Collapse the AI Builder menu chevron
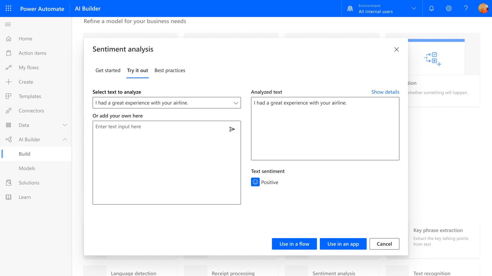Screen dimensions: 492x276 tap(65, 139)
